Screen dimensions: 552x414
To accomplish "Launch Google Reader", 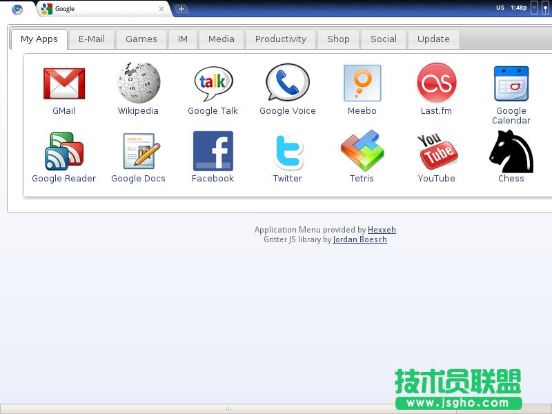I will coord(64,150).
